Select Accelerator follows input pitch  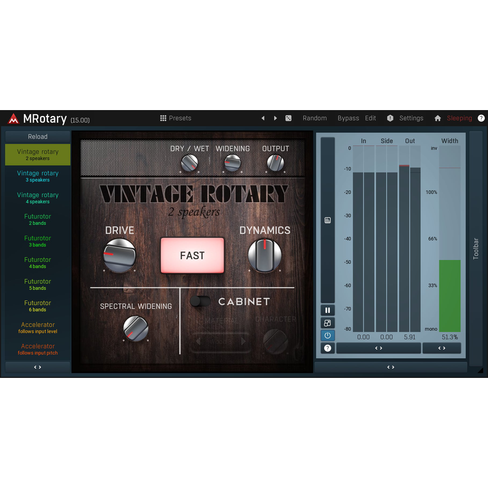point(37,349)
